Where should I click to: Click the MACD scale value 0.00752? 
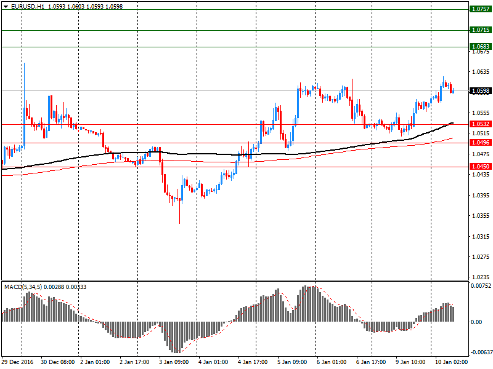point(481,285)
